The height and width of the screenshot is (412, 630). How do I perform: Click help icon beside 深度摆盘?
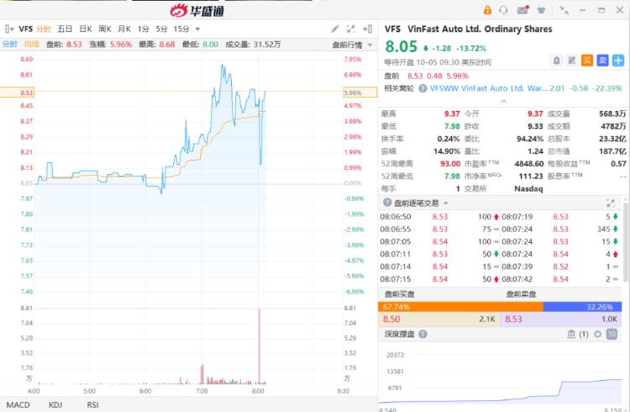point(423,334)
